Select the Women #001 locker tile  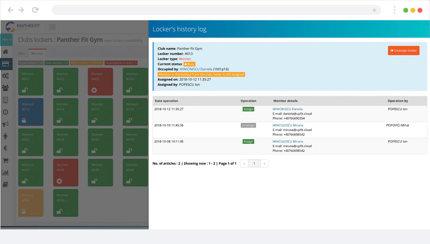coord(31,81)
